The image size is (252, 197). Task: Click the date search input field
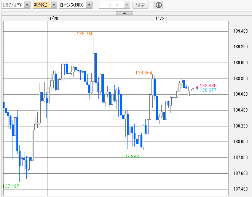[112, 5]
